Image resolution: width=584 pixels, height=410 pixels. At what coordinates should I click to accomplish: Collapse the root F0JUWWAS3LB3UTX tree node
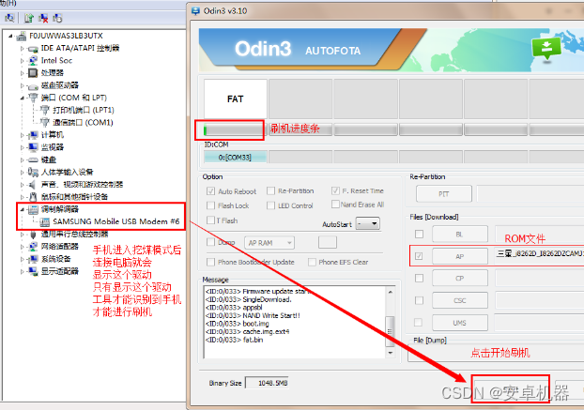pos(11,36)
